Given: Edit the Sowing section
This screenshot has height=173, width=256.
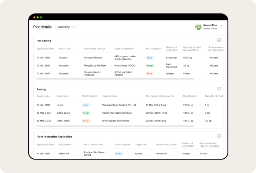Looking at the screenshot, I should point(219,89).
